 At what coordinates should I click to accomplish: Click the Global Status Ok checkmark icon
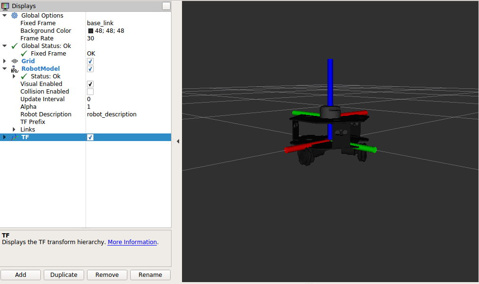click(x=14, y=46)
